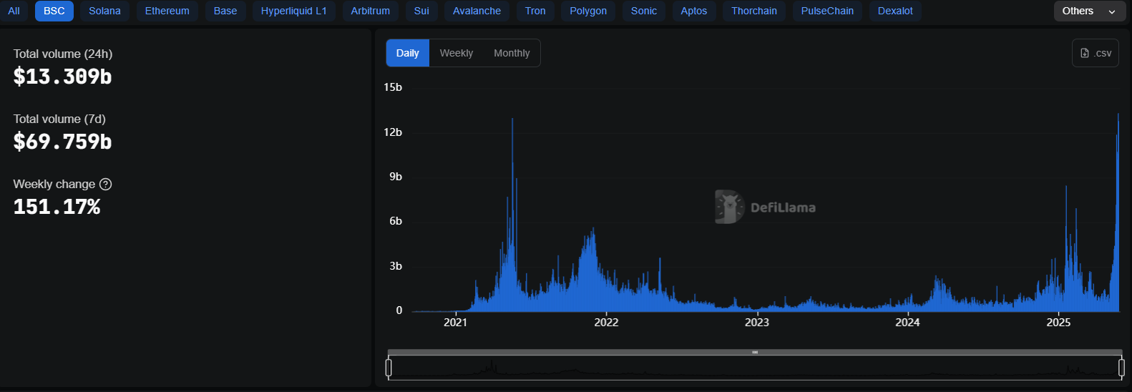This screenshot has height=392, width=1132.
Task: Click the Total volume (24h) label
Action: click(63, 54)
